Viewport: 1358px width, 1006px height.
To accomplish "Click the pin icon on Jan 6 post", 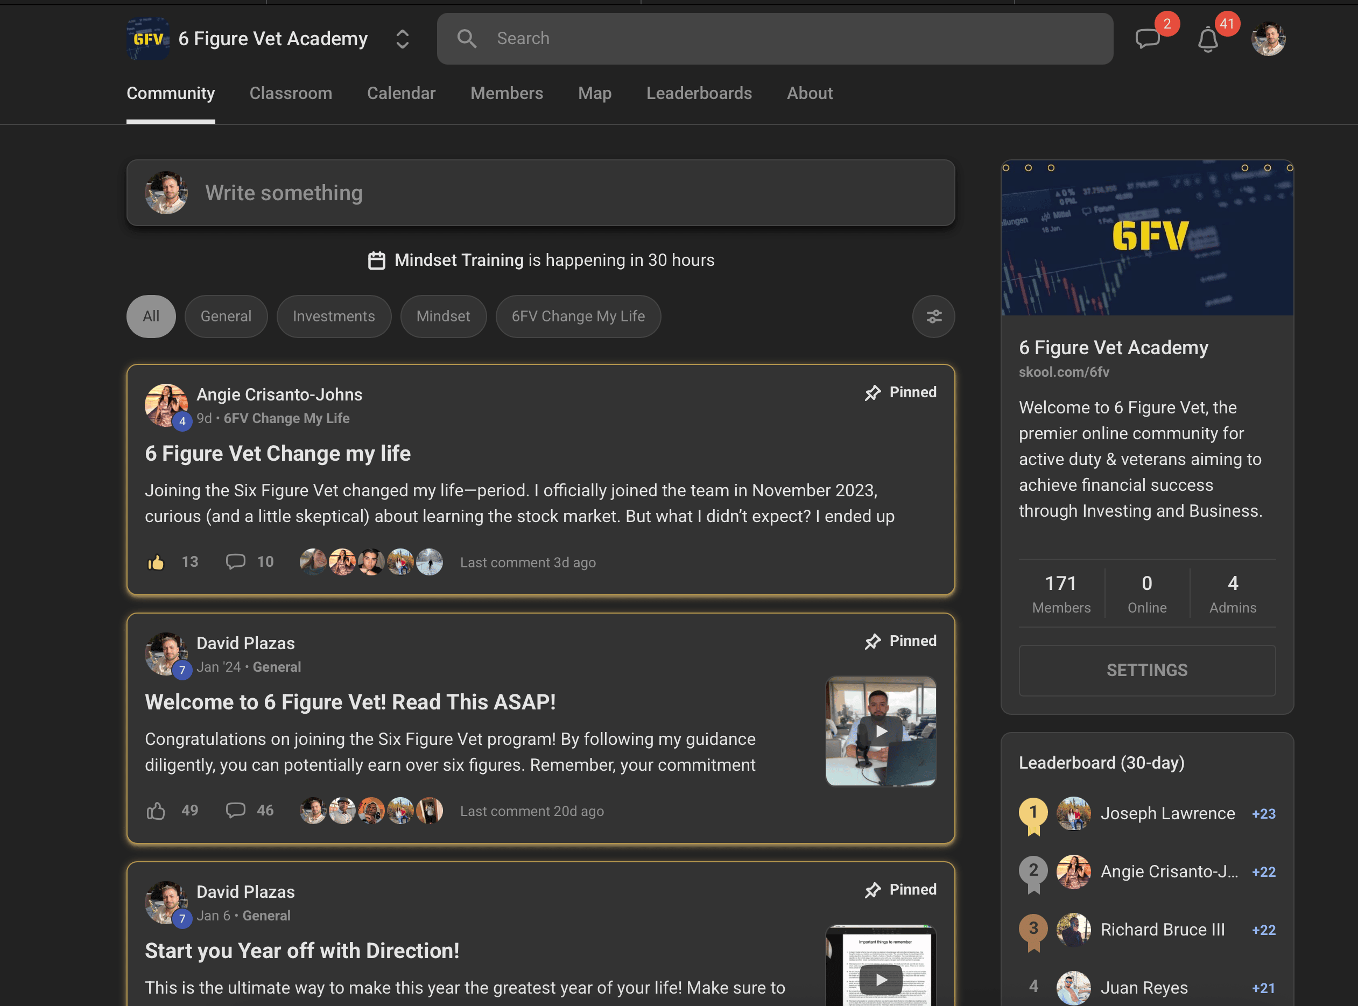I will coord(873,890).
